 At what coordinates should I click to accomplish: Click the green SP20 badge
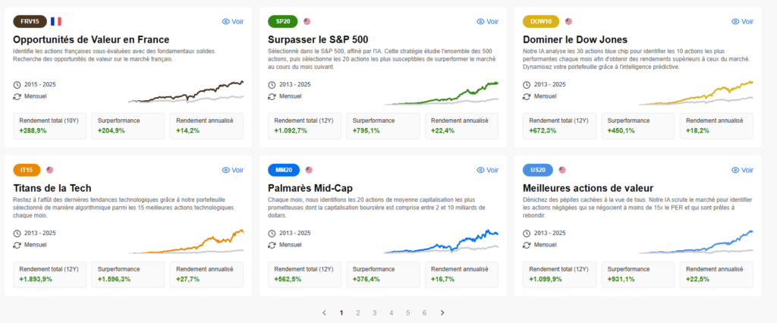[x=282, y=21]
